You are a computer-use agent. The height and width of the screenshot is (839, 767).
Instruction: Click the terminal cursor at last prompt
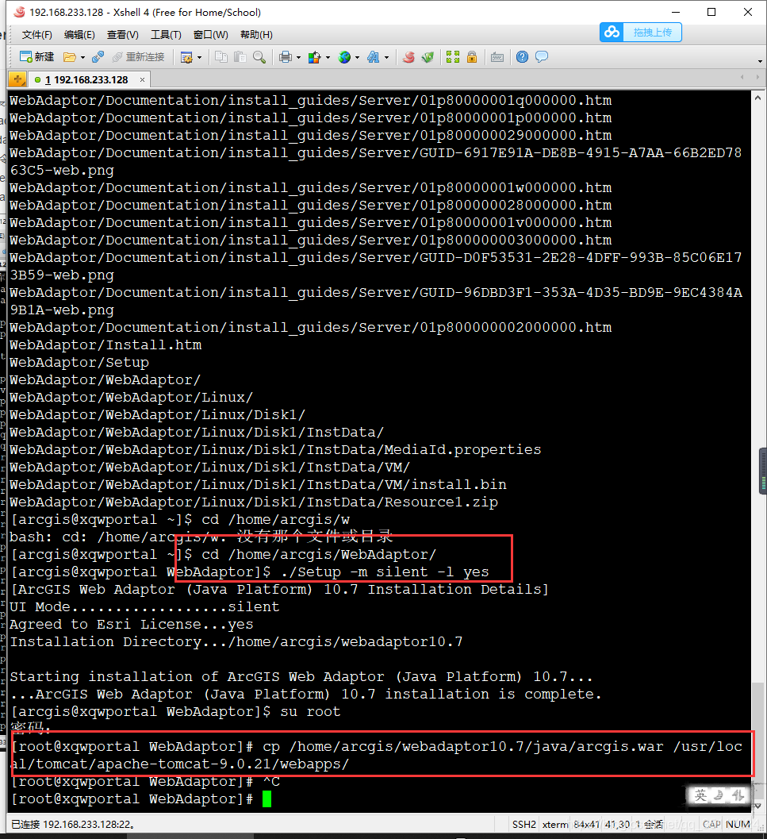(x=267, y=799)
